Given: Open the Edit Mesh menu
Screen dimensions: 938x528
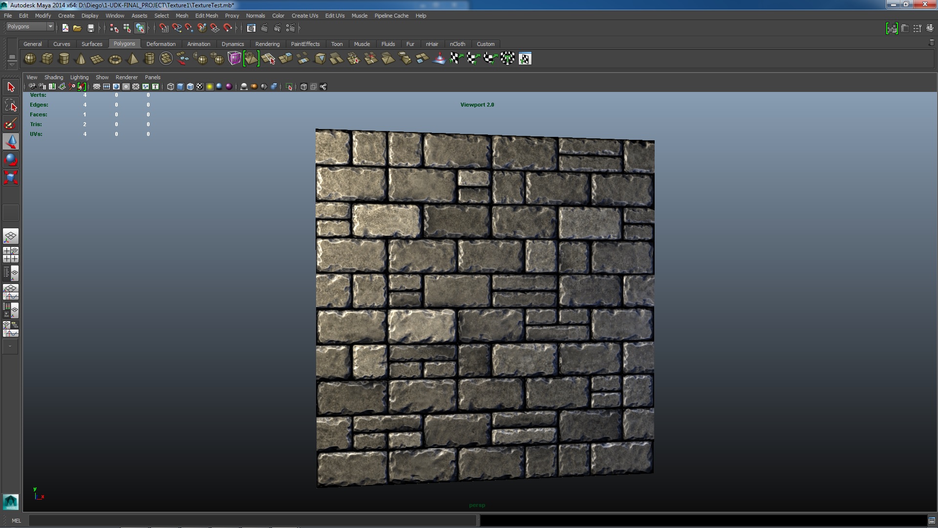Looking at the screenshot, I should 206,16.
